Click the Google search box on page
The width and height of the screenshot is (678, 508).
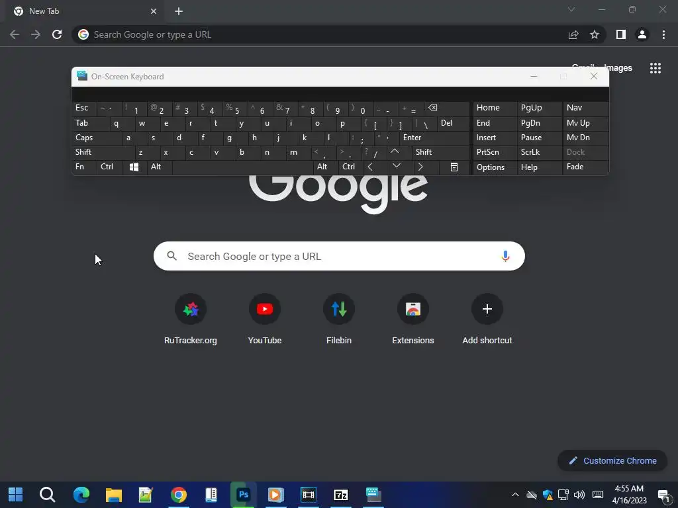pyautogui.click(x=339, y=256)
